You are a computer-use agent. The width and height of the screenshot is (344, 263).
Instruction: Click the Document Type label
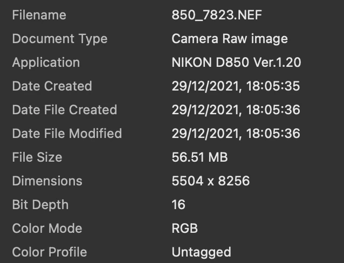pos(60,39)
